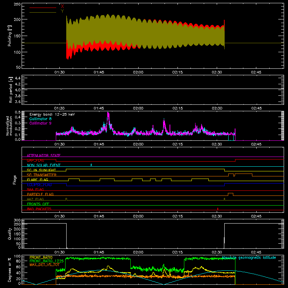The width and height of the screenshot is (288, 288).
Task: Click the FRONT_RATIO_1225 legend entry
Action: click(x=46, y=261)
